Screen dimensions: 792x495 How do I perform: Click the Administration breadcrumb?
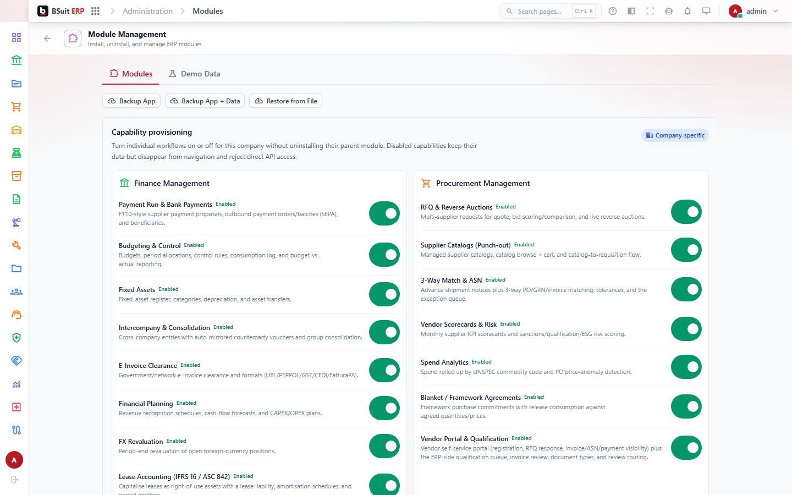pyautogui.click(x=147, y=11)
